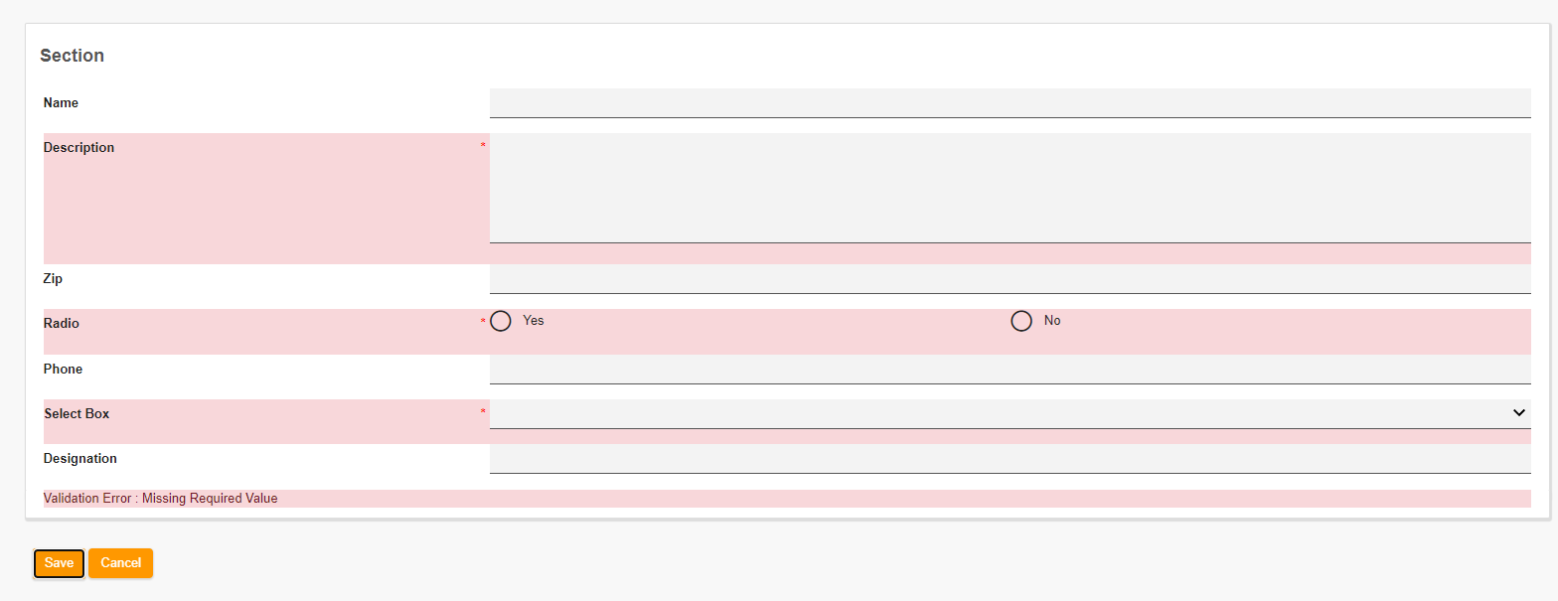Choose the No radio option
This screenshot has width=1558, height=601.
tap(1021, 321)
